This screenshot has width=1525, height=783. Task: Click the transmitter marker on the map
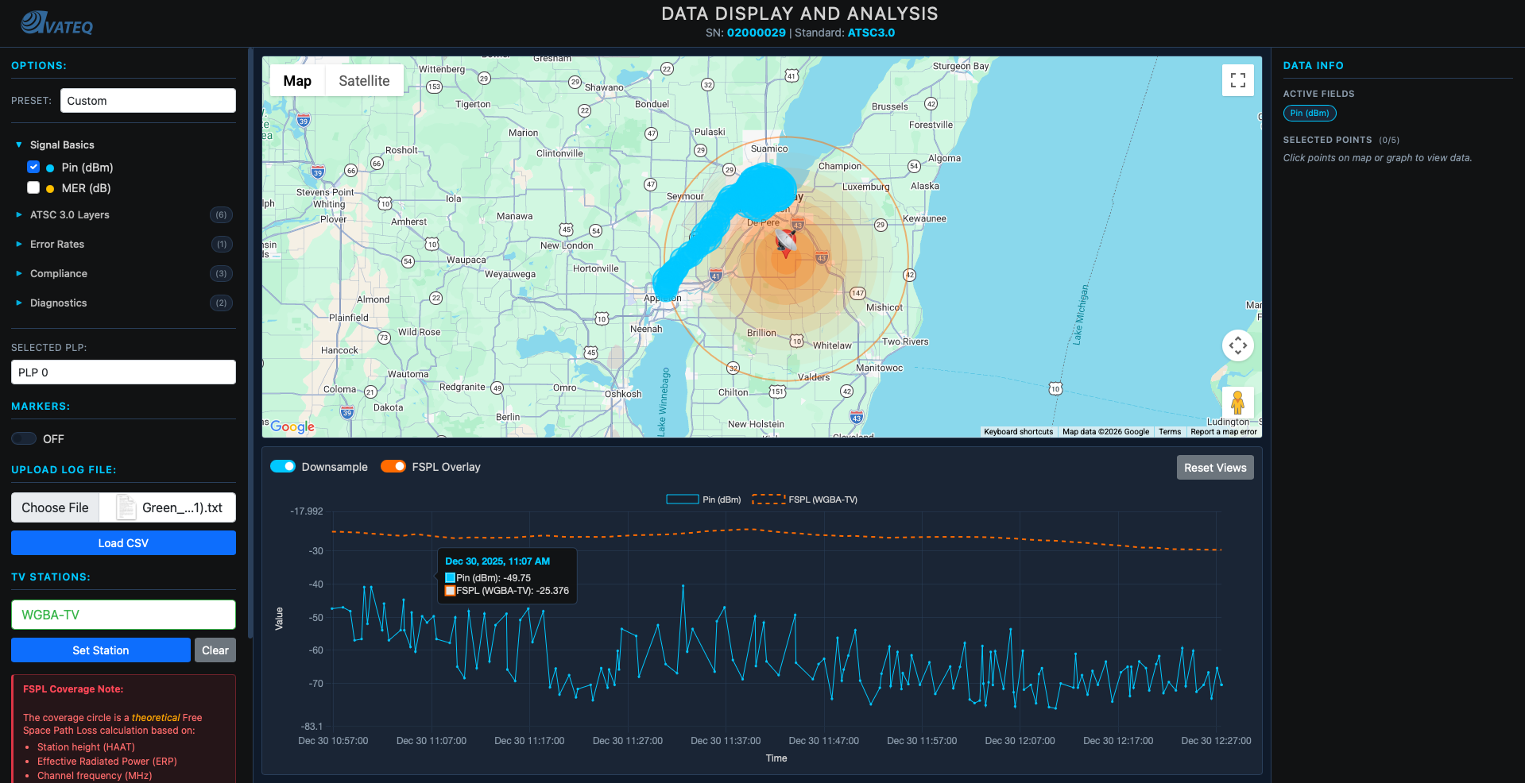785,242
